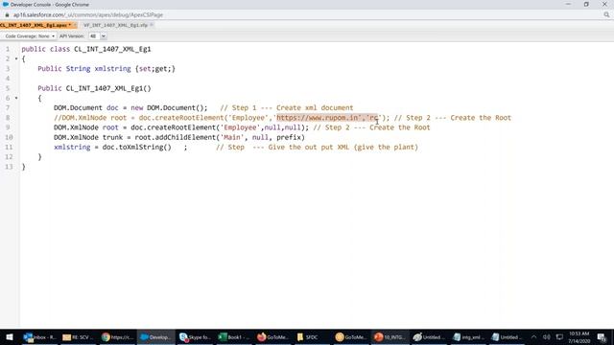Click class name CL_INT_1407_XML_Eg1 on line 1

tap(112, 49)
